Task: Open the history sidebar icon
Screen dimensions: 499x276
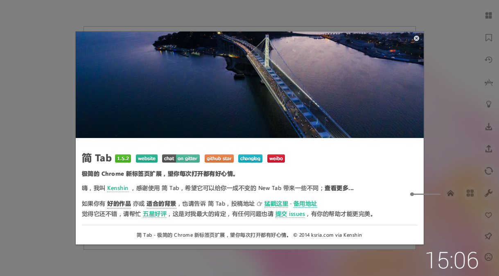Action: [488, 60]
